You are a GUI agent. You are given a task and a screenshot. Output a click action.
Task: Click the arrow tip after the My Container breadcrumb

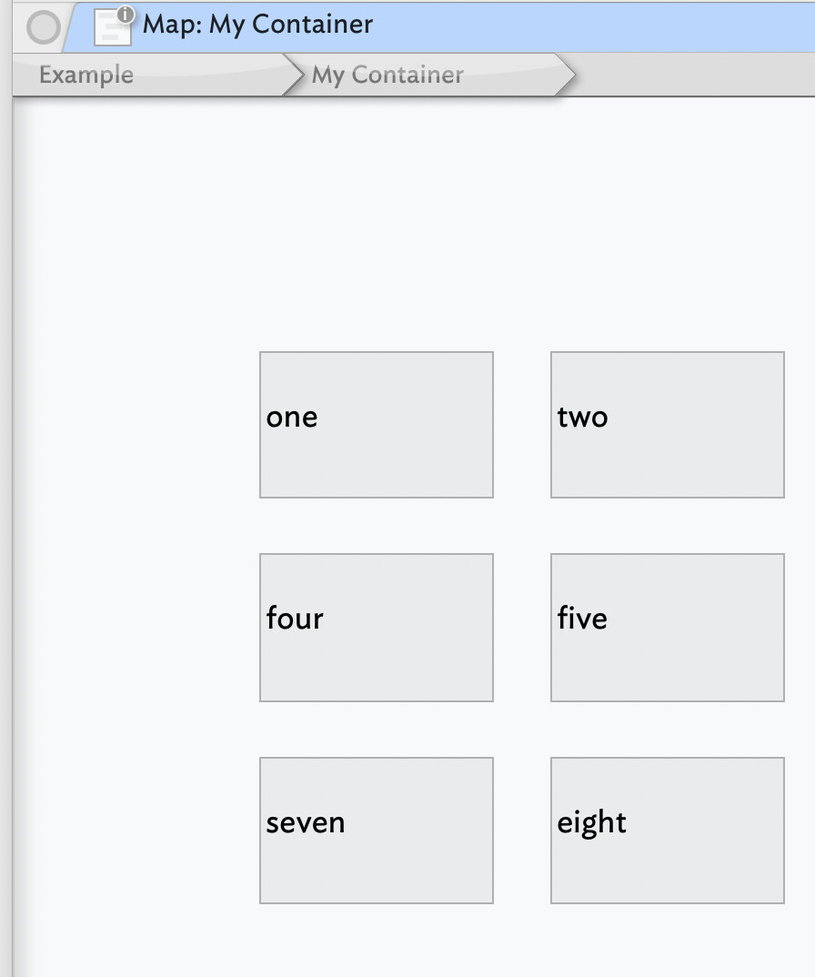566,75
